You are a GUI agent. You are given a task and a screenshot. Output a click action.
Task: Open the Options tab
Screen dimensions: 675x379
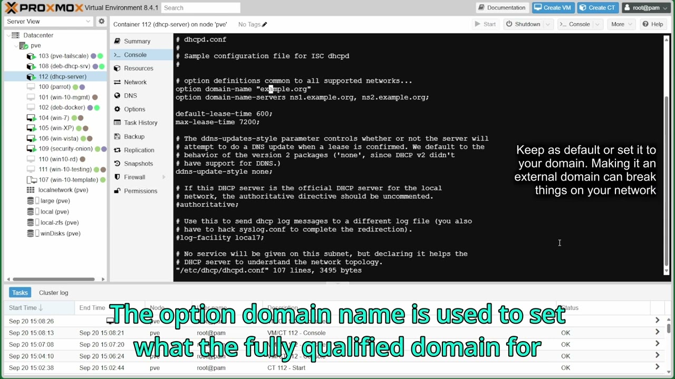(134, 109)
